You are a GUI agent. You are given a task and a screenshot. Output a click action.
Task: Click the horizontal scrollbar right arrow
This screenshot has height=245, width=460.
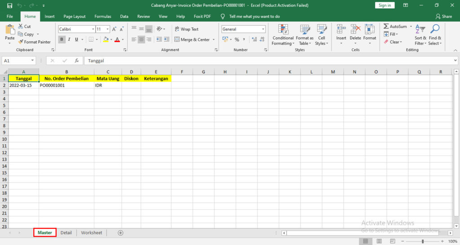(x=450, y=233)
